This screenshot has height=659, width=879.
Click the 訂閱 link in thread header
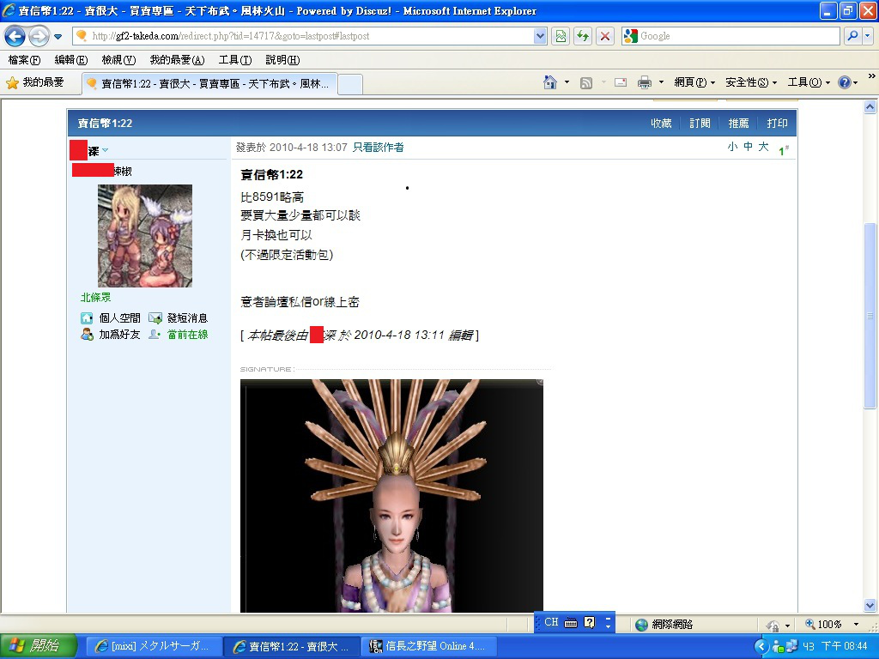pyautogui.click(x=700, y=124)
